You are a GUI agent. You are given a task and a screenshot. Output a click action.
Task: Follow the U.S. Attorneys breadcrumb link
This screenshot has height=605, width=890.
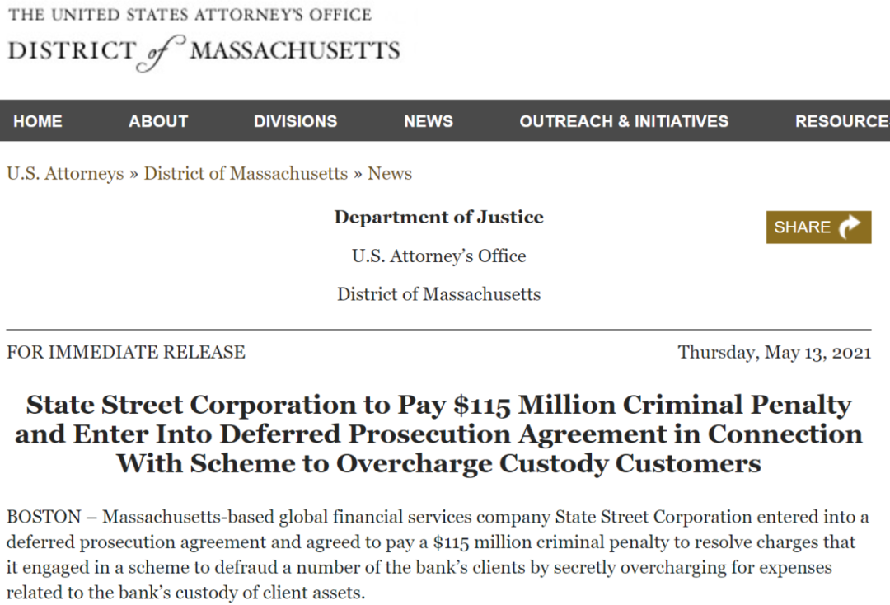(x=65, y=173)
